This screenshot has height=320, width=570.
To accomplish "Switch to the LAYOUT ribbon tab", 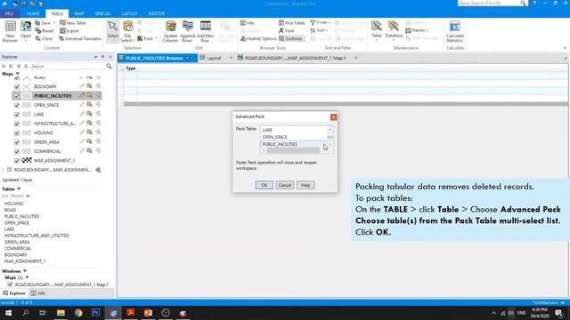I will click(130, 13).
